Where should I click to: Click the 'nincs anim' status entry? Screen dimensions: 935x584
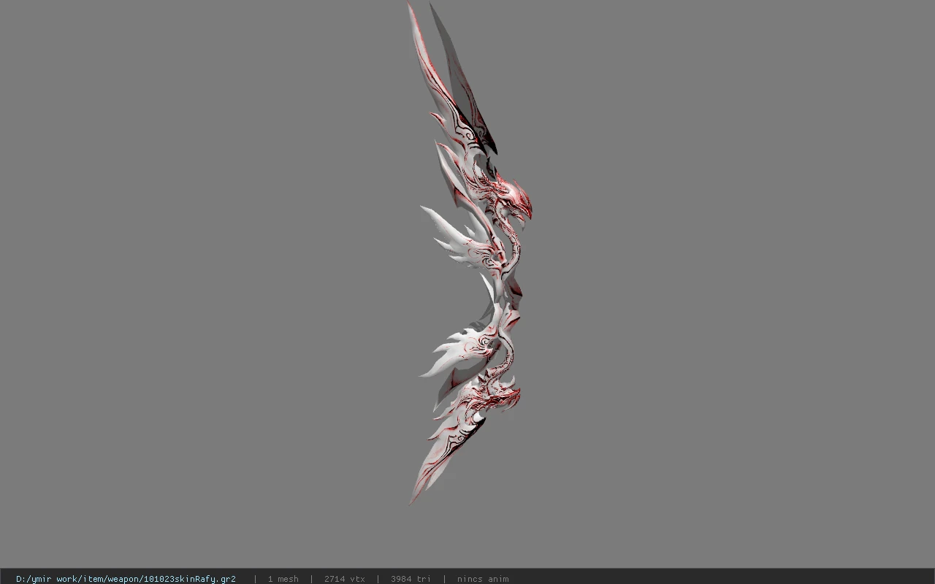[x=483, y=579]
